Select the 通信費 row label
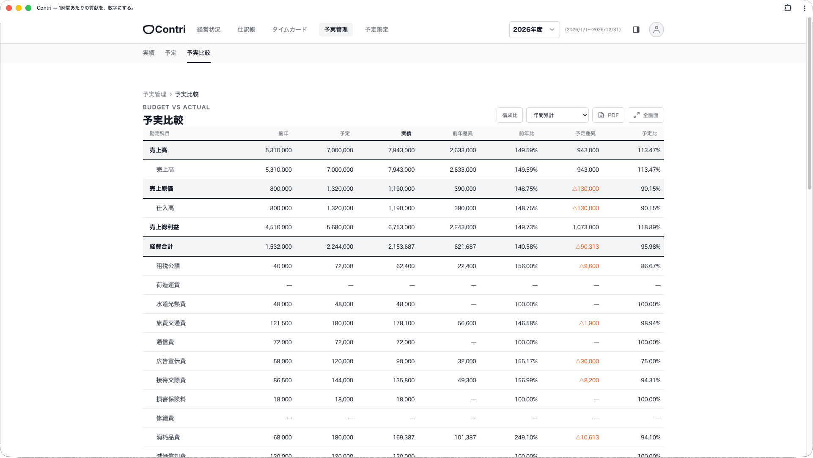 point(165,342)
